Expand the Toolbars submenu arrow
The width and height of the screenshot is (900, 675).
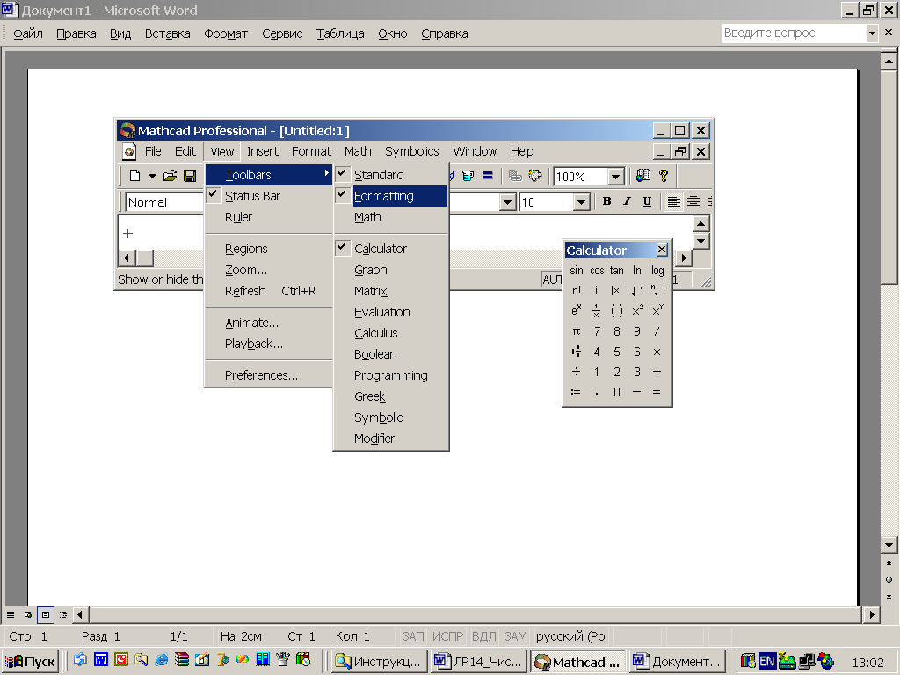click(327, 173)
